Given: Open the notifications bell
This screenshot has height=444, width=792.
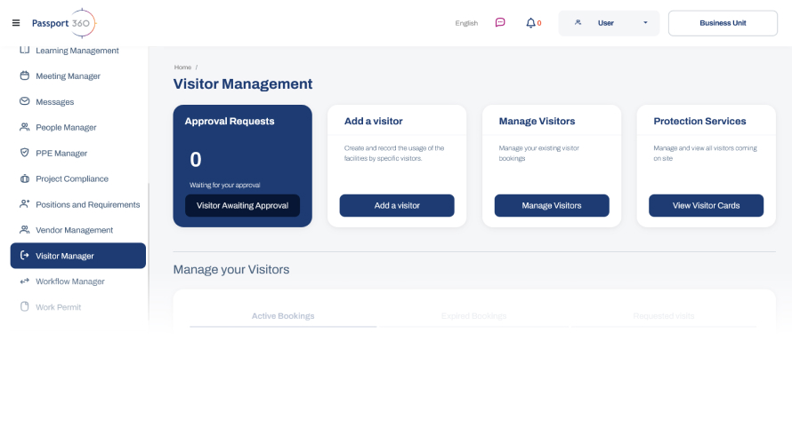Looking at the screenshot, I should point(530,23).
